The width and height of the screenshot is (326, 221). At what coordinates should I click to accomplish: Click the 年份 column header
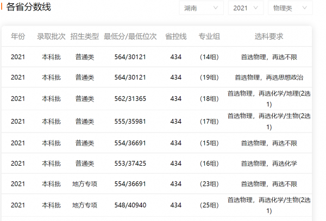coord(18,36)
